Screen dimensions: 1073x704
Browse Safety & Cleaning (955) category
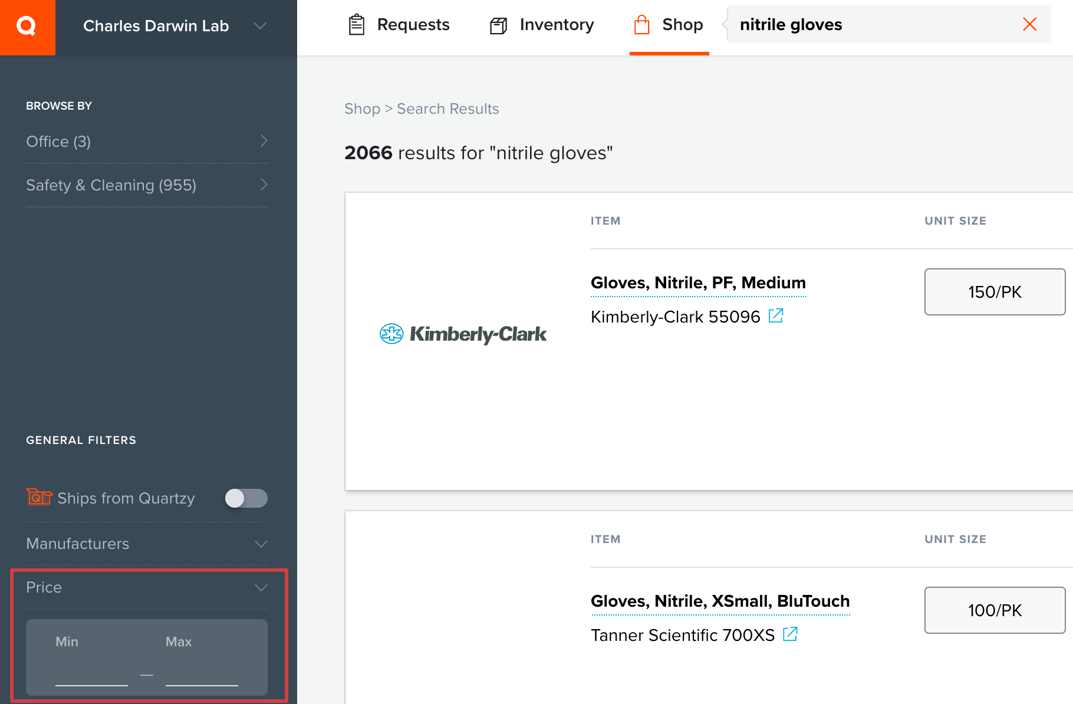pos(147,185)
